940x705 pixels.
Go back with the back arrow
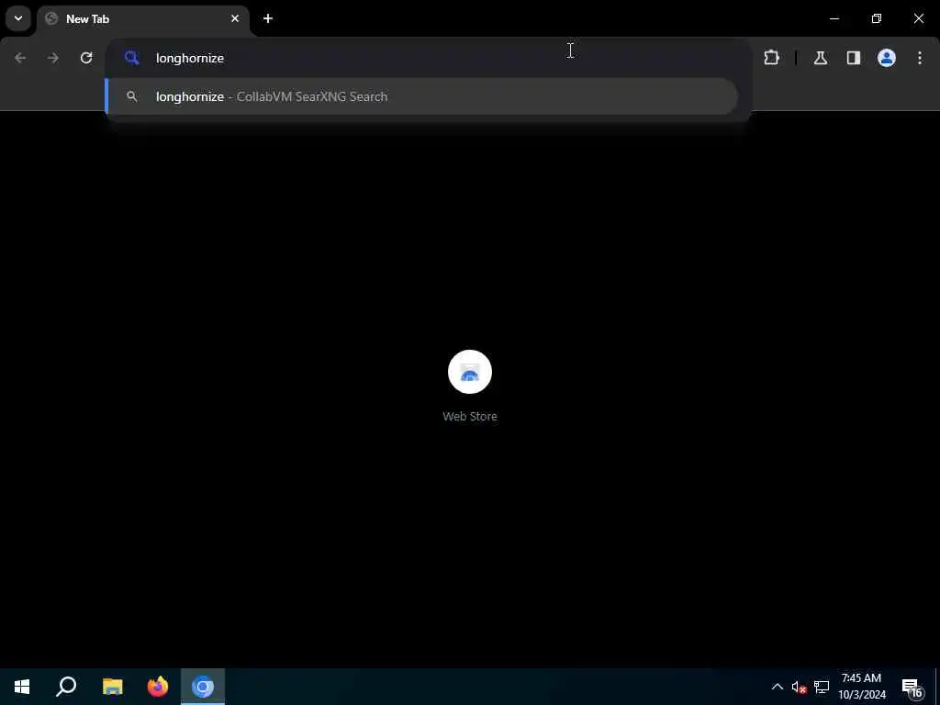coord(20,58)
